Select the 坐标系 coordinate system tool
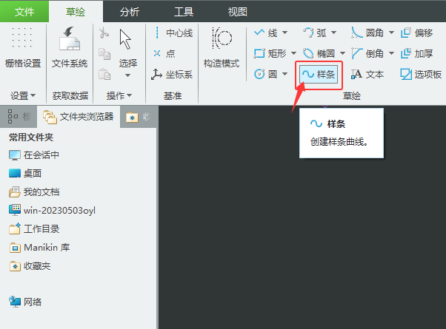Viewport: 446px width, 329px height. pos(172,75)
